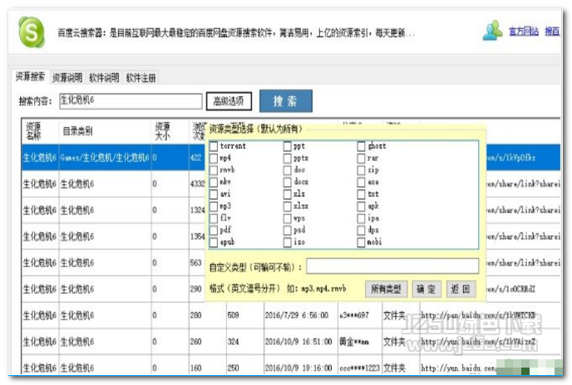Tick the xlsx checkbox
The width and height of the screenshot is (572, 385).
[288, 206]
